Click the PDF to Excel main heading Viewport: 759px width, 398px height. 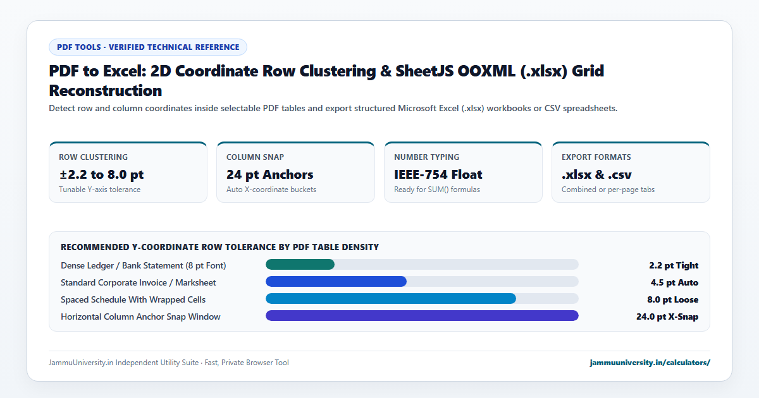point(326,80)
